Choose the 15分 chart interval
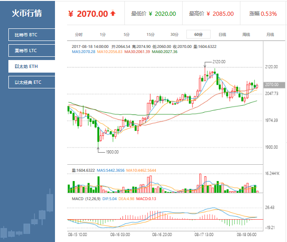Image resolution: width=287 pixels, height=242 pixels. (150, 34)
